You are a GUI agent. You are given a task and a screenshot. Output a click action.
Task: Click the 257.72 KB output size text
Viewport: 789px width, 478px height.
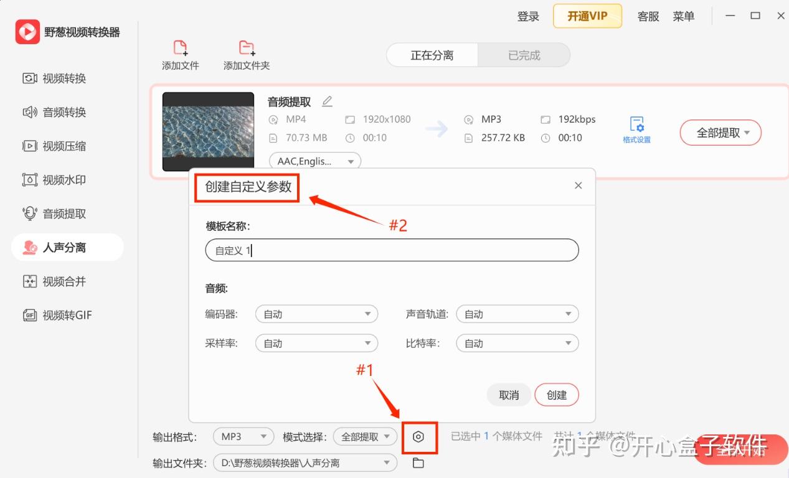pos(503,138)
